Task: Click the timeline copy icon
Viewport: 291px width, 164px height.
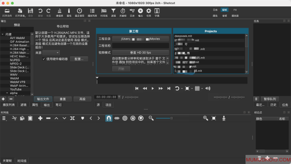Action: pyautogui.click(x=22, y=118)
